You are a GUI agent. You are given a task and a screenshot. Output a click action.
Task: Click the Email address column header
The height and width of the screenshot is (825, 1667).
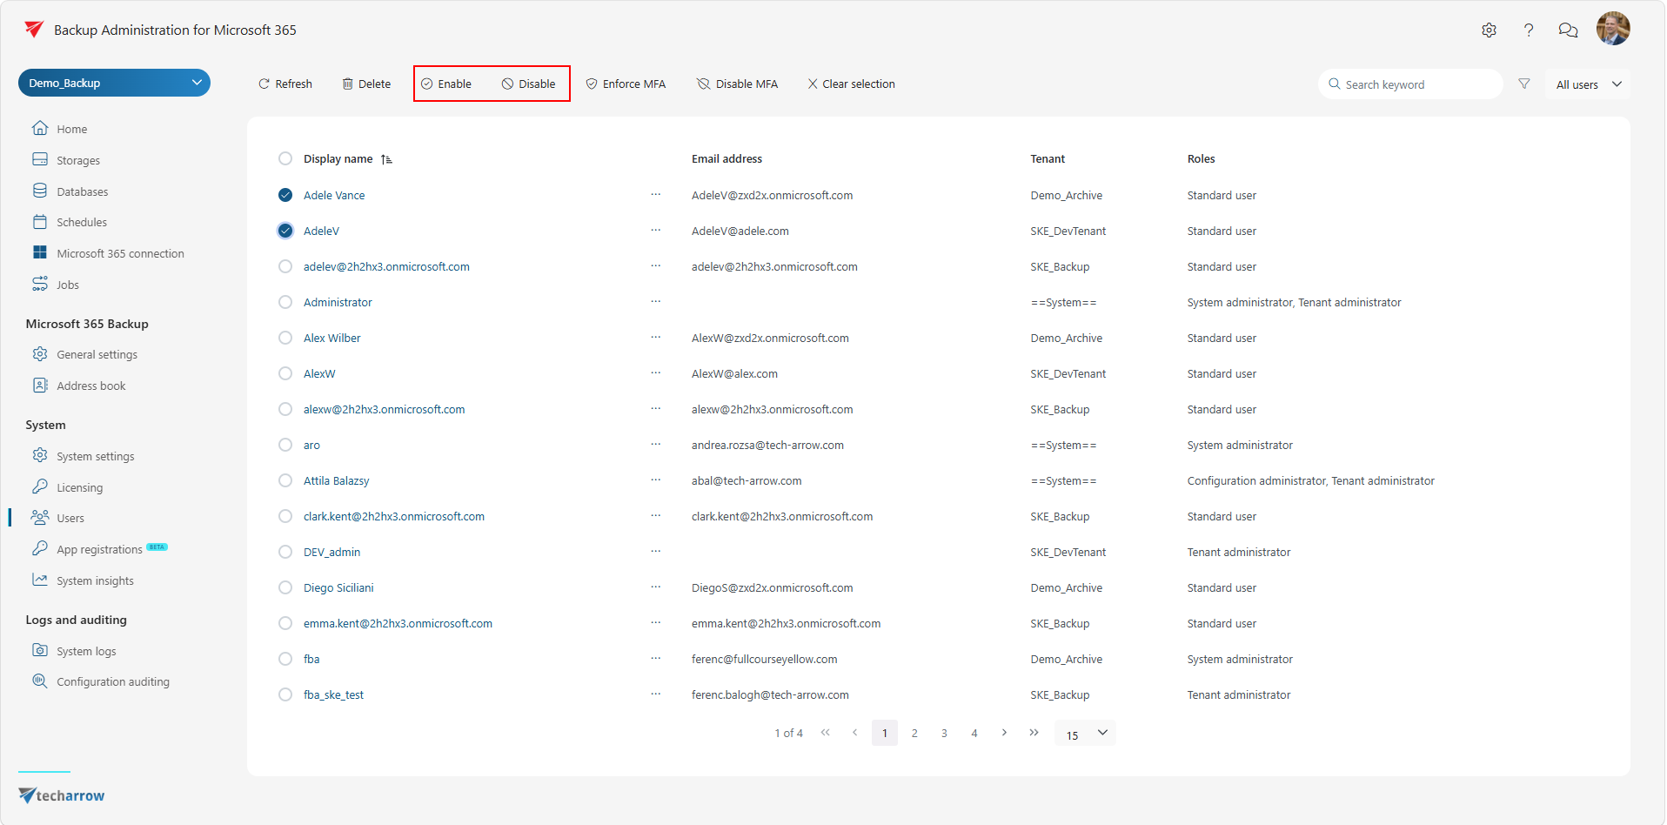click(726, 158)
